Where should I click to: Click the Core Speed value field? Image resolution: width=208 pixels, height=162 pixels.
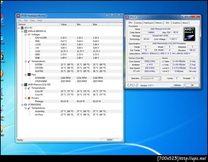point(150,61)
